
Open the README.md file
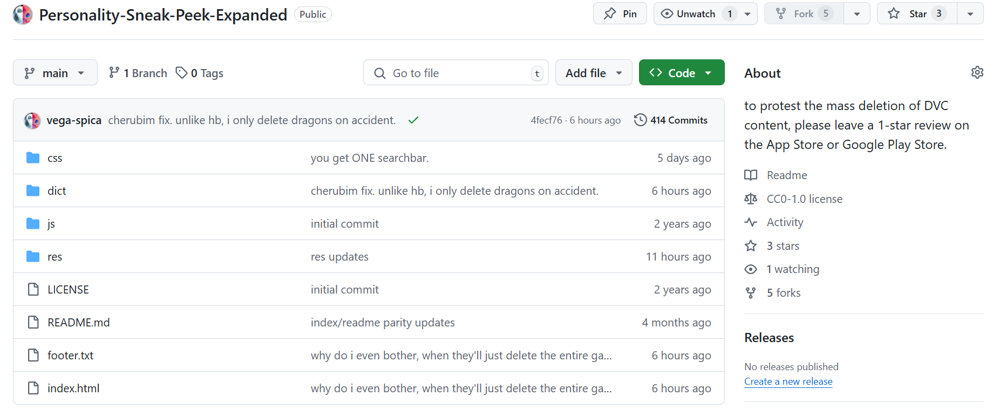78,323
